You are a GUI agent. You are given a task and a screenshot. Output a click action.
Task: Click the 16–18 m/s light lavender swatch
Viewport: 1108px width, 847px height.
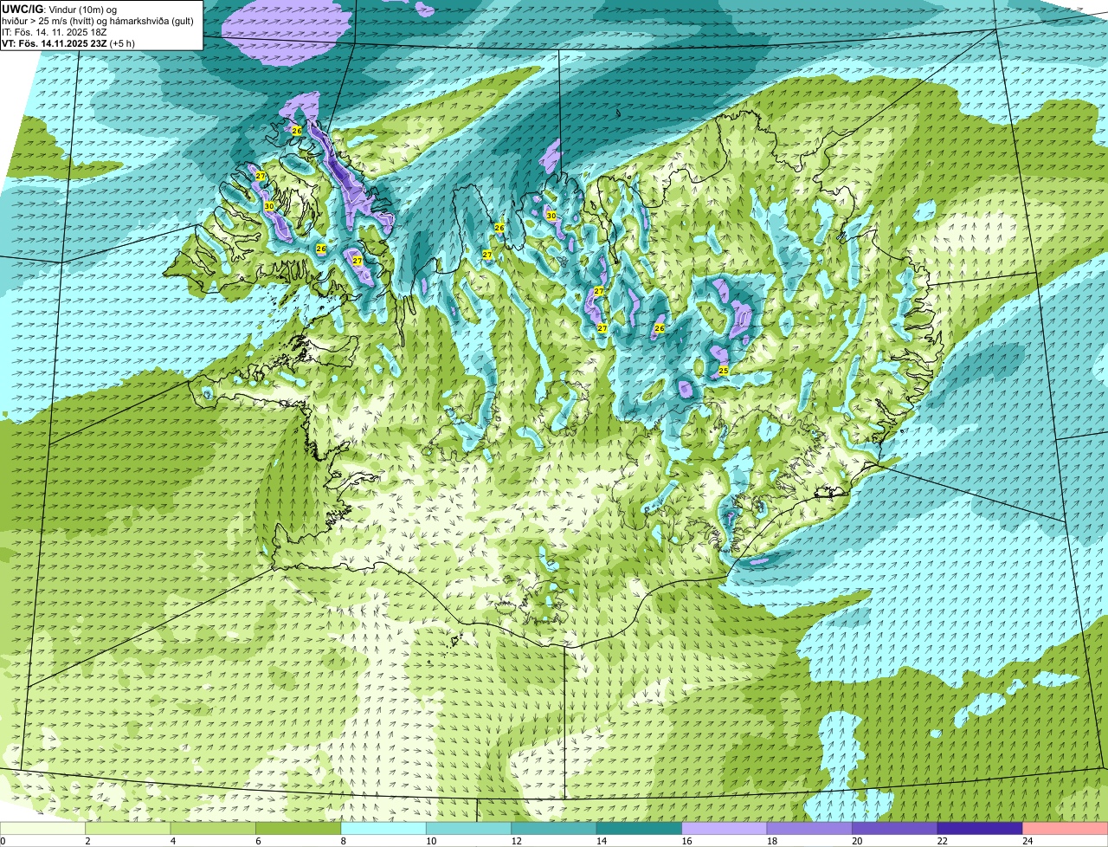tap(725, 828)
